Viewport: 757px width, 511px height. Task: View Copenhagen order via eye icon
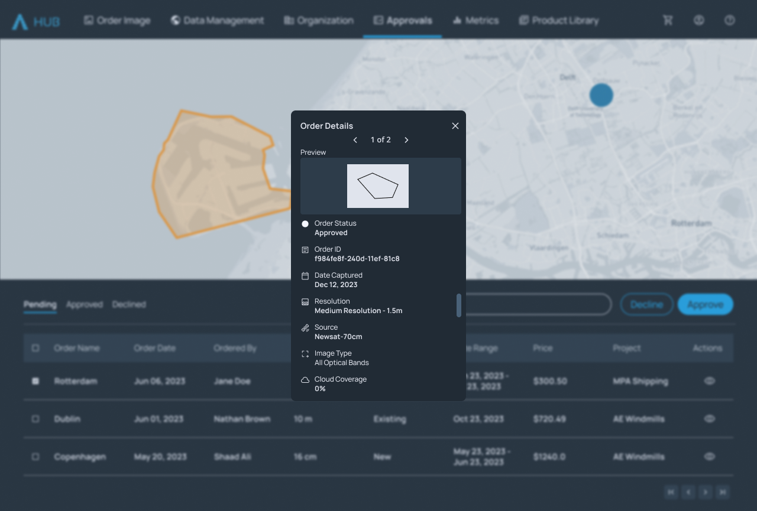[710, 457]
